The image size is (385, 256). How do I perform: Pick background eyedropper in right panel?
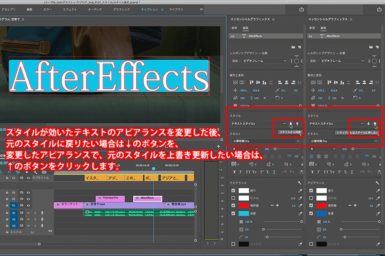pyautogui.click(x=378, y=214)
